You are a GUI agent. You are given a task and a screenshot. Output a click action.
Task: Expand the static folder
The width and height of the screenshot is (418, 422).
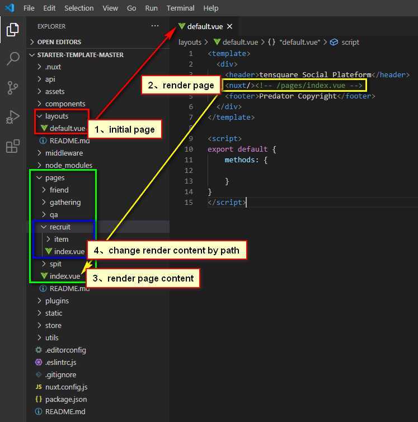(98, 313)
